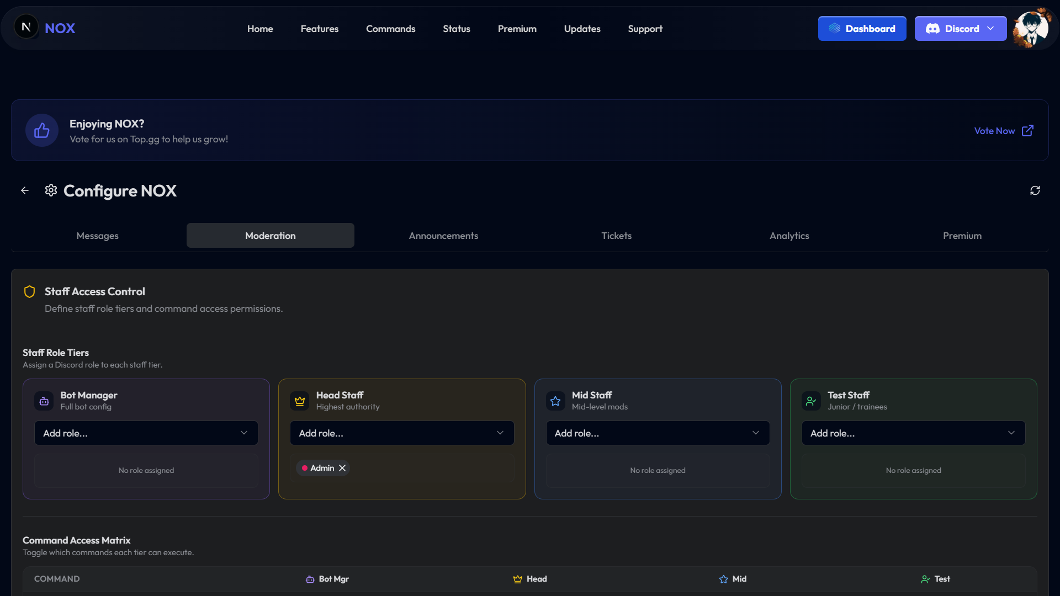Open Head Staff Add role dropdown
Viewport: 1060px width, 596px height.
[x=402, y=433]
